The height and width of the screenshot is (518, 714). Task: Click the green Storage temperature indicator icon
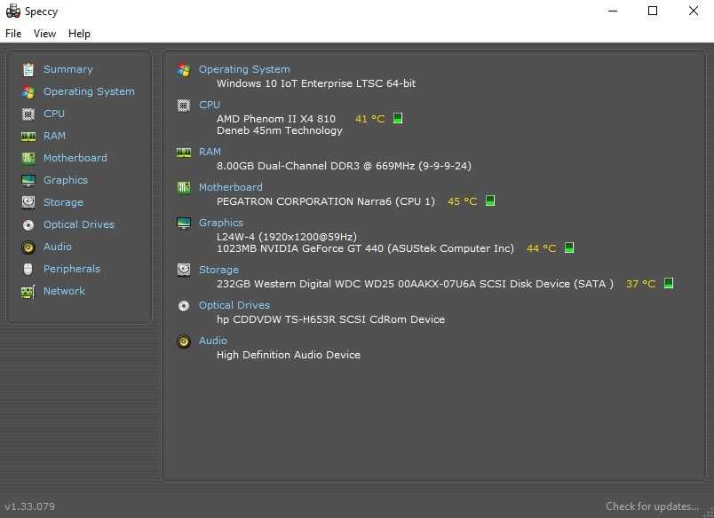[669, 283]
